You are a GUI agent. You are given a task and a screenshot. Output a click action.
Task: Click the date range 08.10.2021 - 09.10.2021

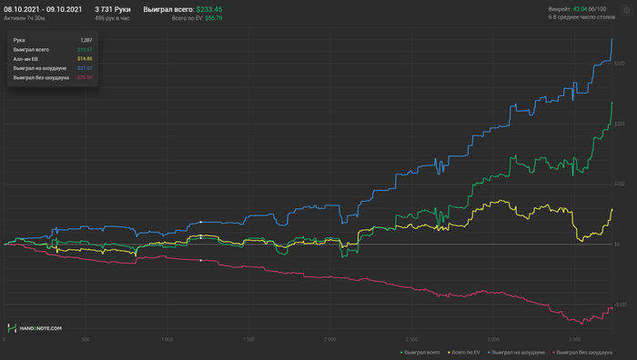pos(43,9)
